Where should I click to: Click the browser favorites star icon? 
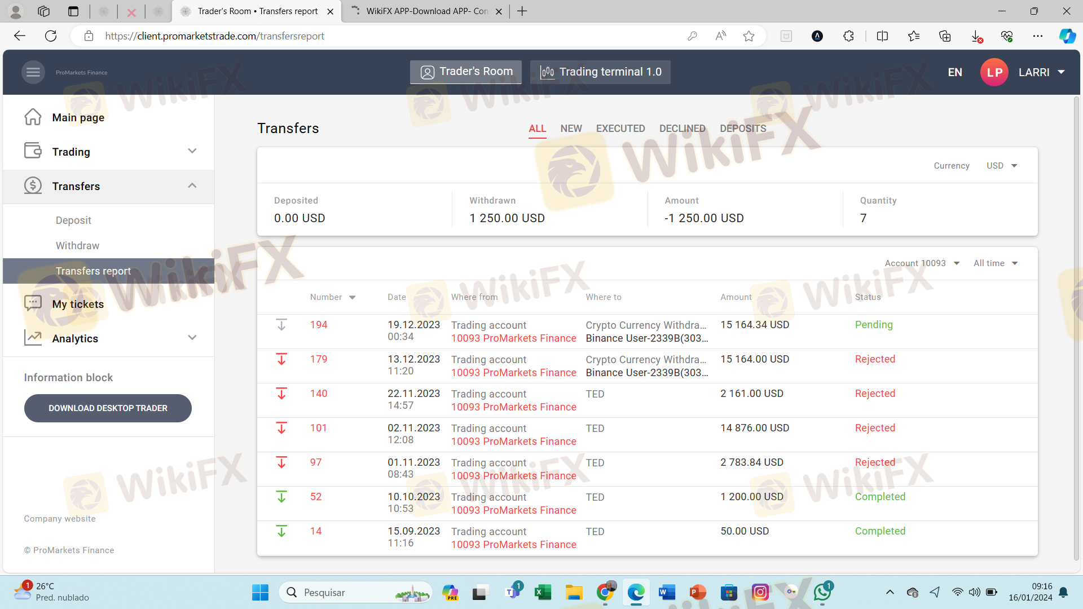[749, 36]
